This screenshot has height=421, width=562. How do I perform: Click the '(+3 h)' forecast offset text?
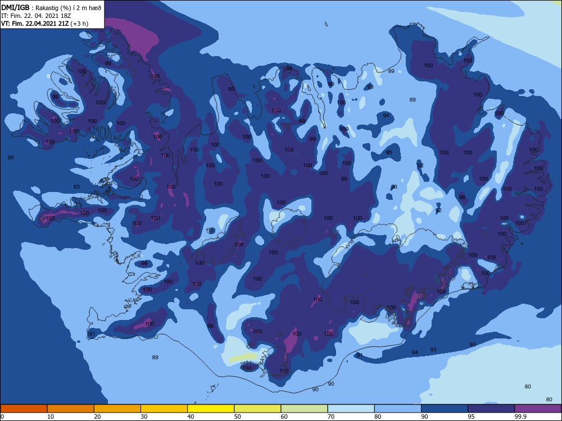pyautogui.click(x=79, y=24)
